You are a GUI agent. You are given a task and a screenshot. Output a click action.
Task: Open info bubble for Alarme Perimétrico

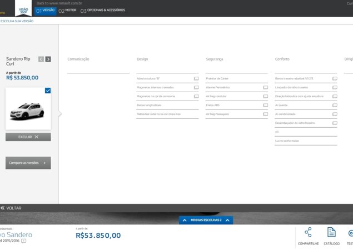tap(265, 87)
